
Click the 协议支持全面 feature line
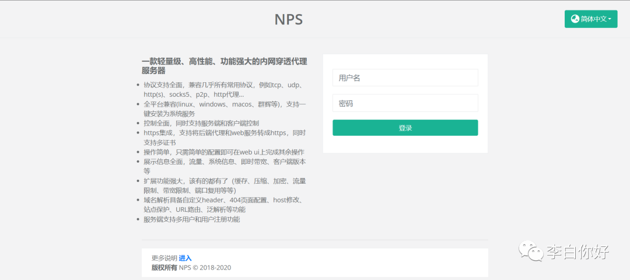(x=225, y=90)
